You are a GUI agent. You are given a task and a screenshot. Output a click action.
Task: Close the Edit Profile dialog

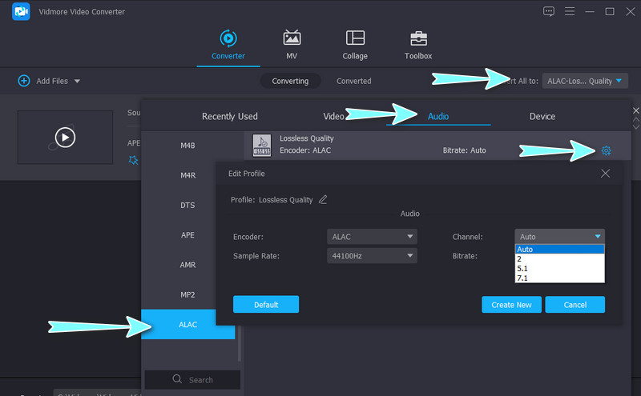(605, 173)
